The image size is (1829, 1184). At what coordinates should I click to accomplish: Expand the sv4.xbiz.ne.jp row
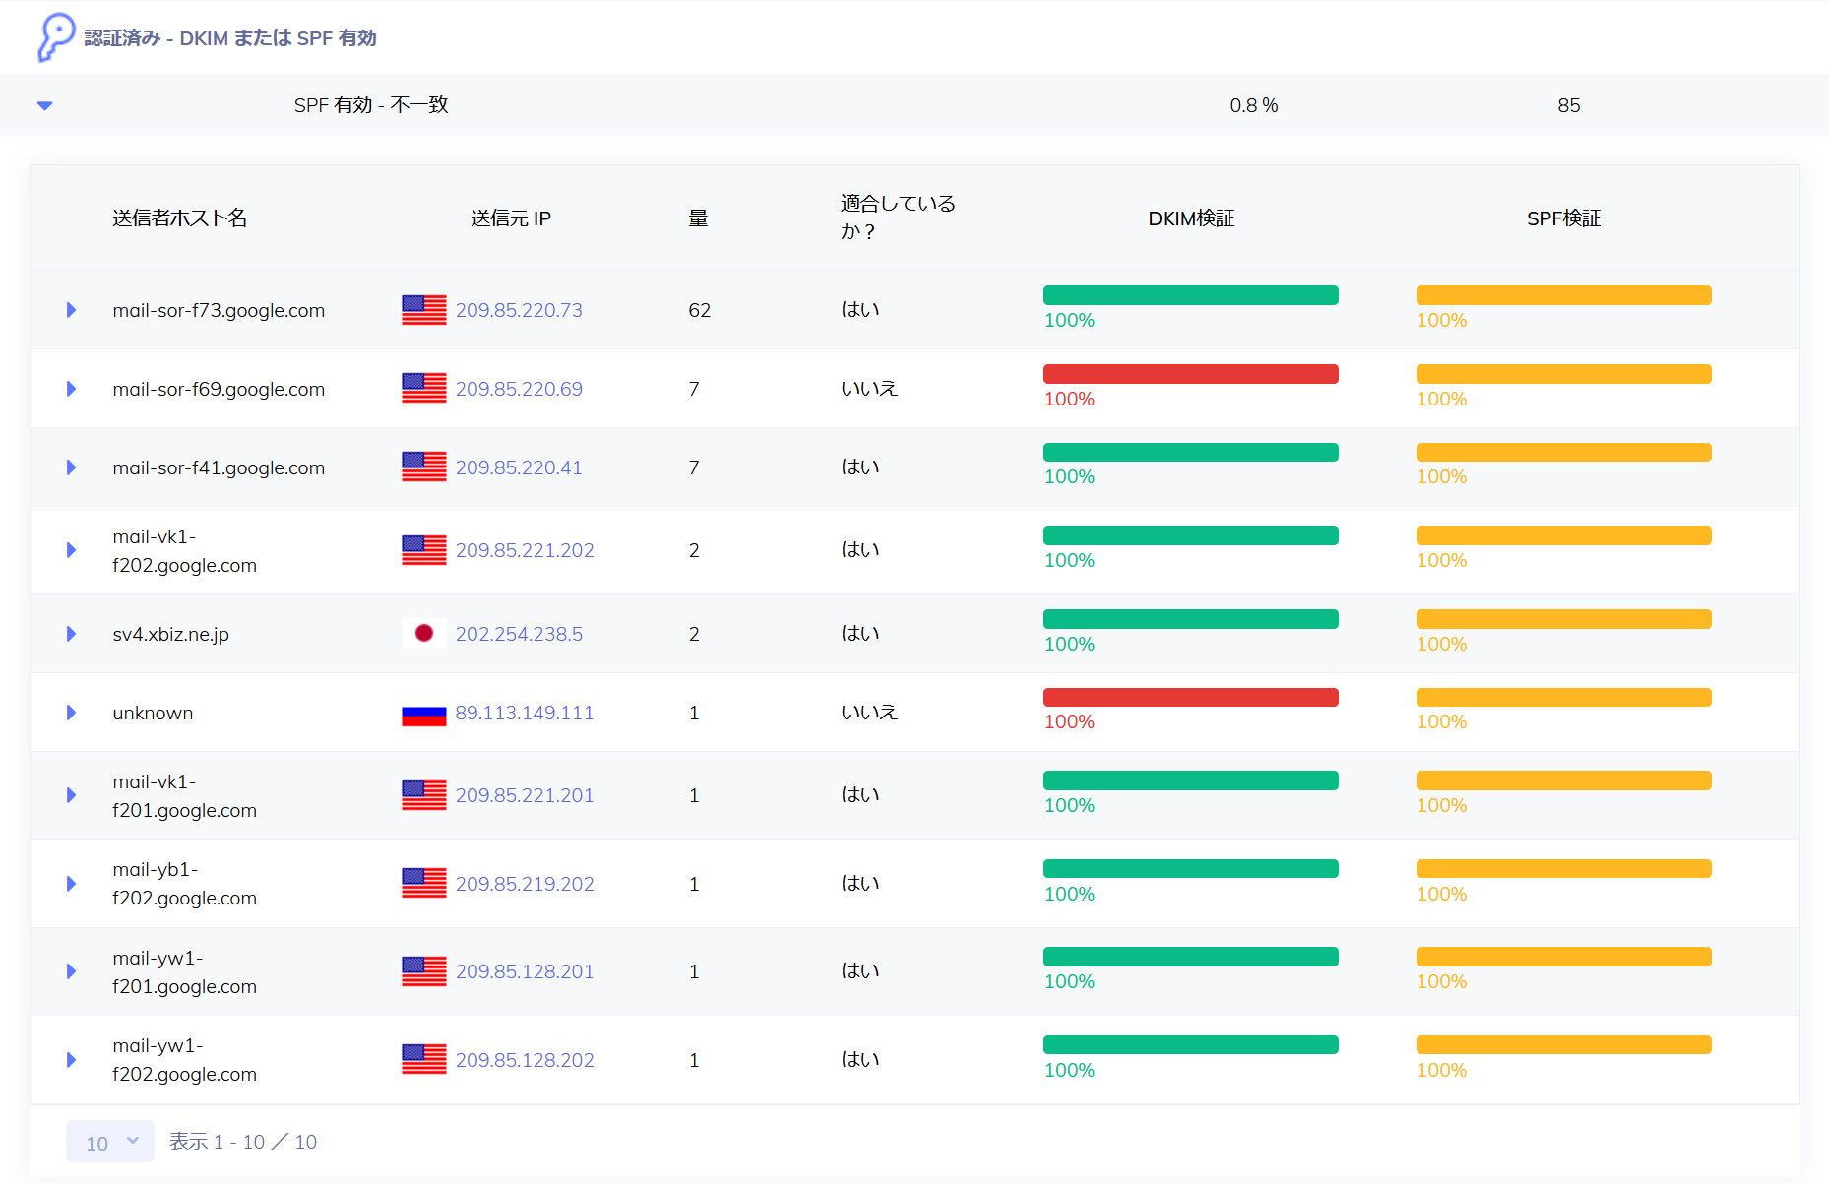pos(71,634)
